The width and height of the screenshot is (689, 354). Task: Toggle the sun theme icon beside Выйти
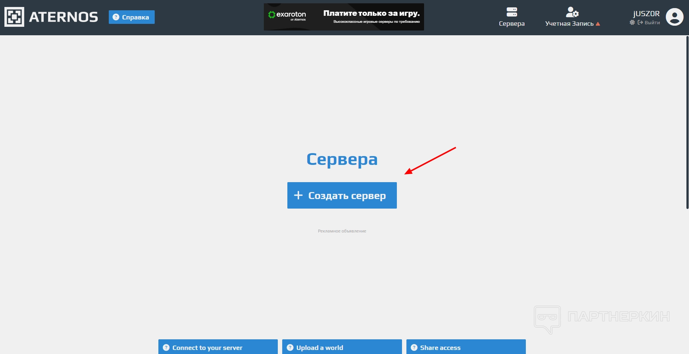click(x=632, y=22)
